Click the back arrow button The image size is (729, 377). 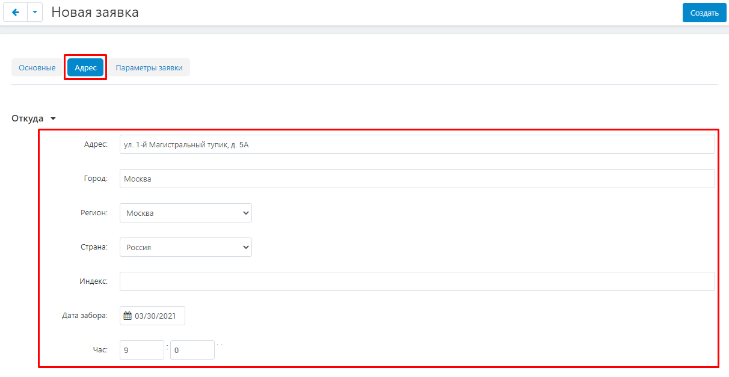tap(16, 13)
